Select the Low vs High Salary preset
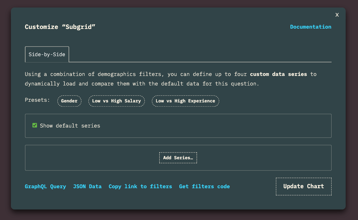 116,101
